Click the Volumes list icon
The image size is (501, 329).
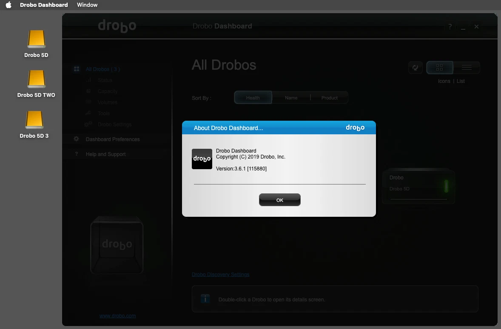click(x=88, y=102)
